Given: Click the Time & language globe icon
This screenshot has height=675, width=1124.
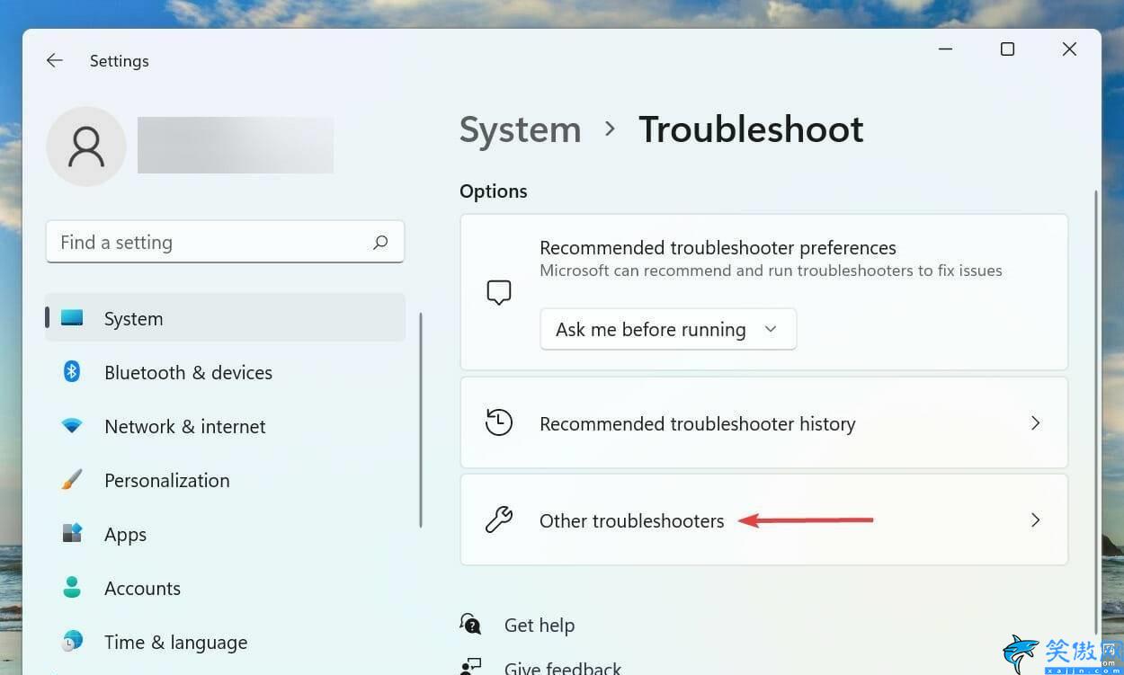Looking at the screenshot, I should click(x=72, y=642).
